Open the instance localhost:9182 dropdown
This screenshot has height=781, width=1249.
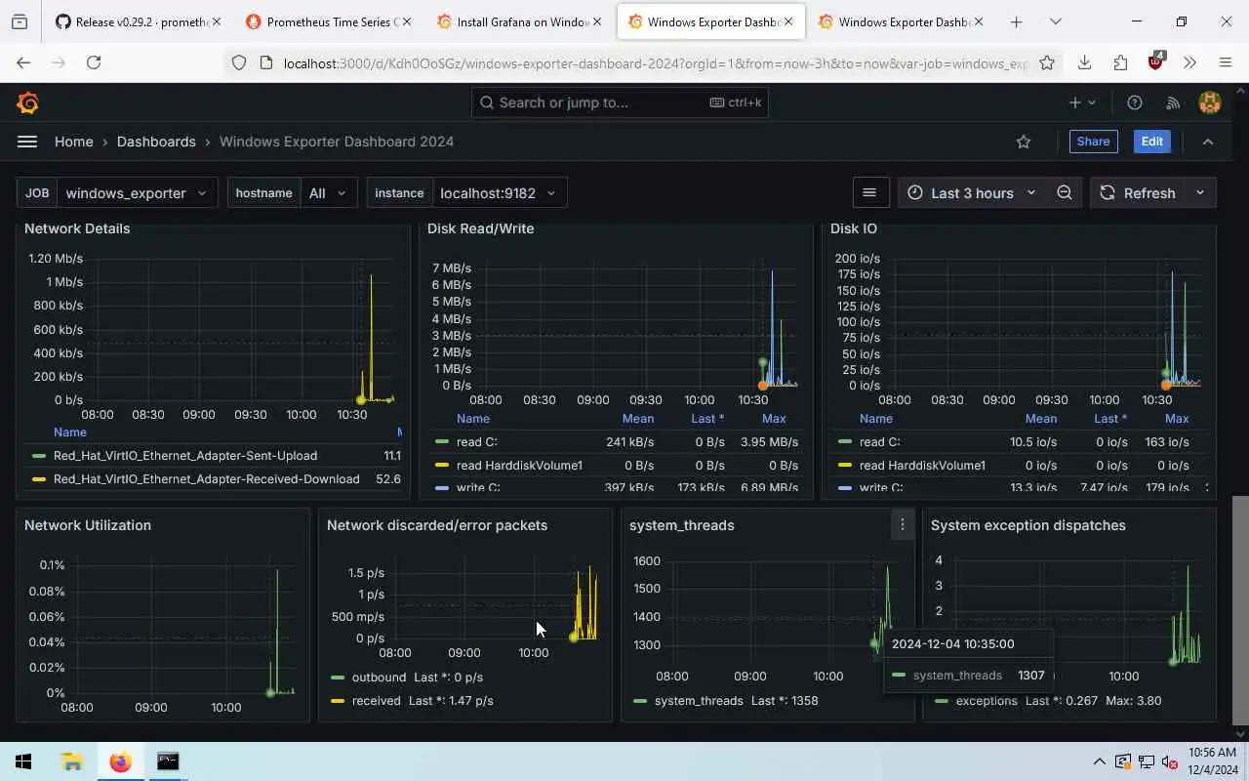(x=499, y=192)
